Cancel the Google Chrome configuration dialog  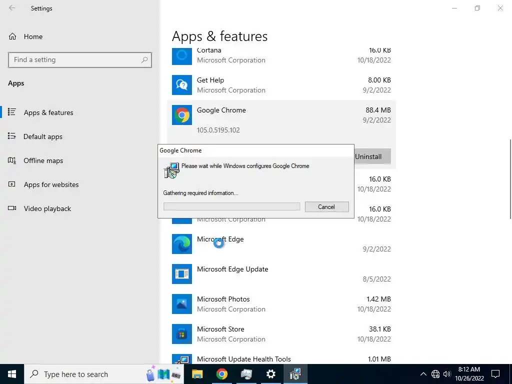tap(326, 206)
